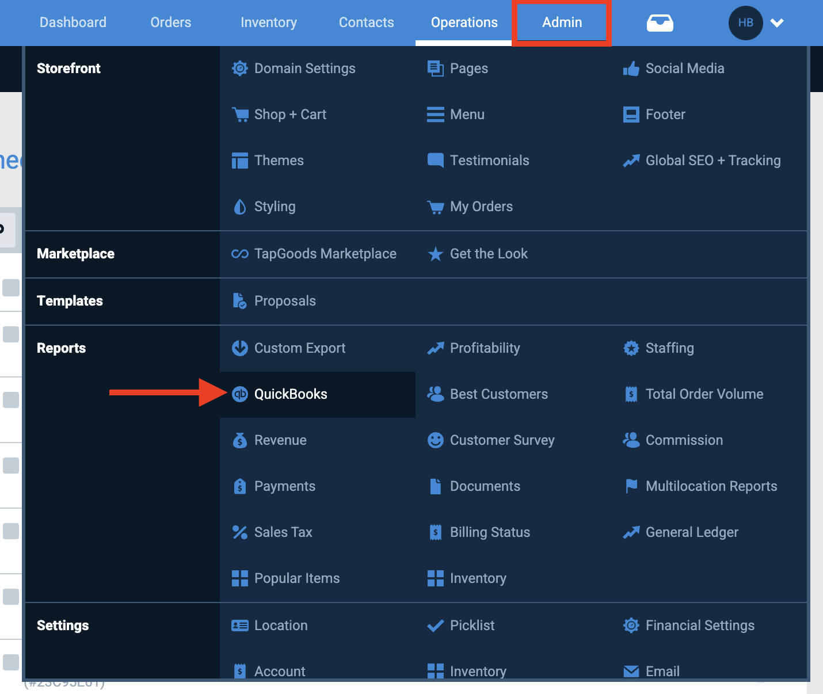Open the Contacts tab

tap(367, 22)
